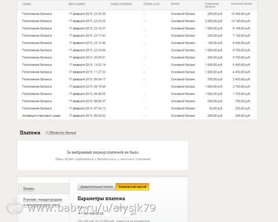The height and width of the screenshot is (222, 278).
Task: Open 'Роуминг, междугородная и международная связь' link
Action: (43, 202)
